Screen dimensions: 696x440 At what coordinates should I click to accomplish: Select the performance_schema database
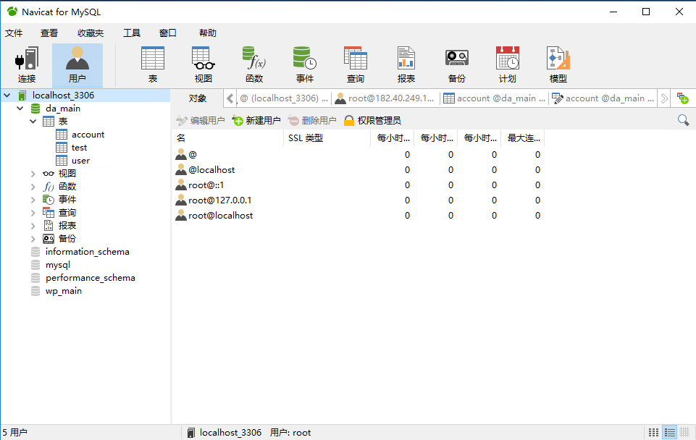(91, 278)
